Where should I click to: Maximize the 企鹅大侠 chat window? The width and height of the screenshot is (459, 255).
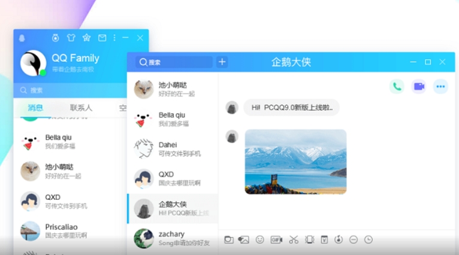point(428,62)
